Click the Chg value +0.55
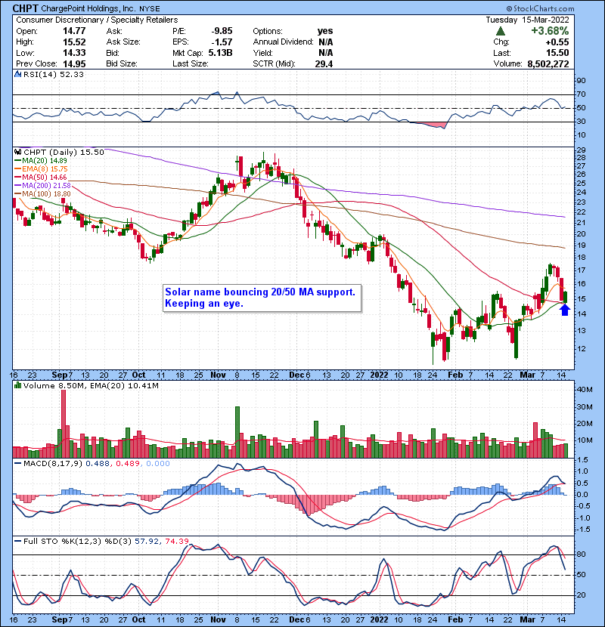Image resolution: width=605 pixels, height=627 pixels. [x=557, y=42]
